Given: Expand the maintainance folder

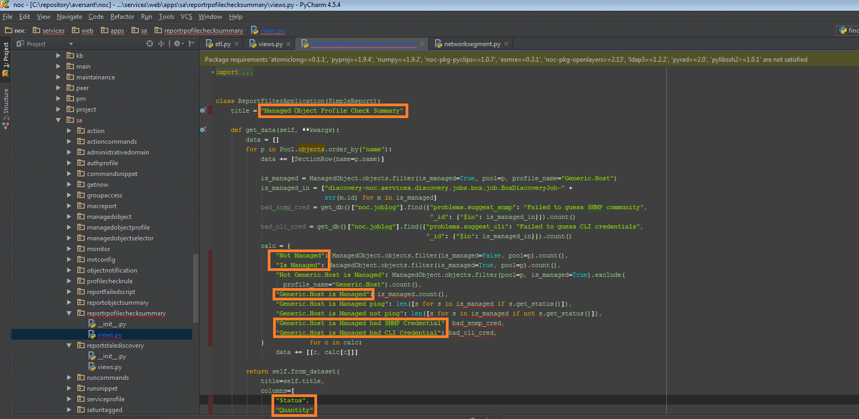Looking at the screenshot, I should (x=58, y=77).
